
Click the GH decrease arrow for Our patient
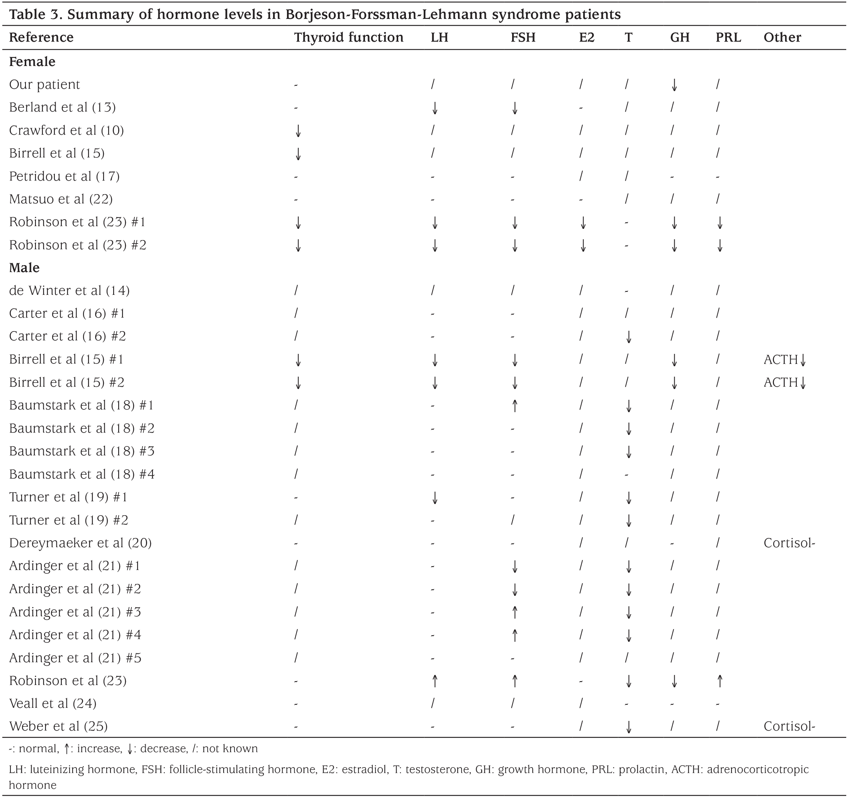(674, 85)
